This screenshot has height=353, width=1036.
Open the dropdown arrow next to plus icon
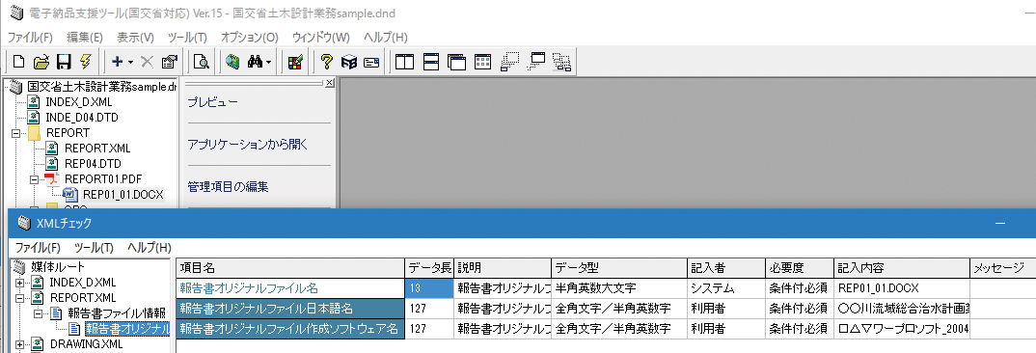click(x=131, y=62)
